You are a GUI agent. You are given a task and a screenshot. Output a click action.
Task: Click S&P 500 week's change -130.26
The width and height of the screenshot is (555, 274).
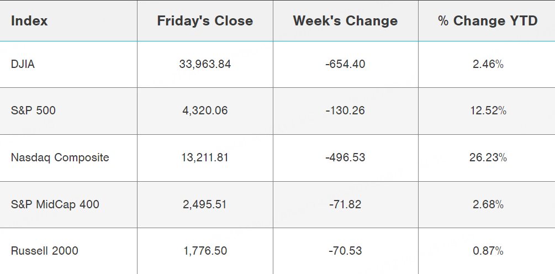click(345, 110)
